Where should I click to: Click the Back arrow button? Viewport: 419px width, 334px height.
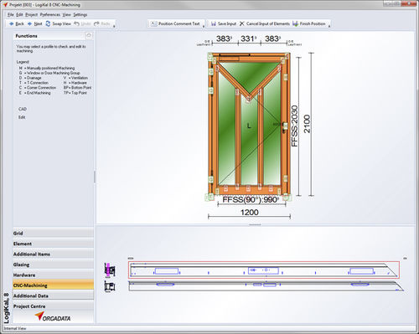click(x=16, y=24)
